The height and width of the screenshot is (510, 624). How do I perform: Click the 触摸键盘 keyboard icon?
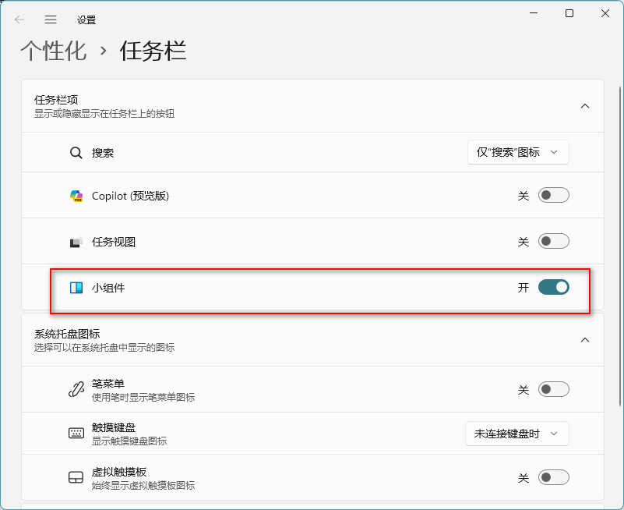[x=76, y=433]
